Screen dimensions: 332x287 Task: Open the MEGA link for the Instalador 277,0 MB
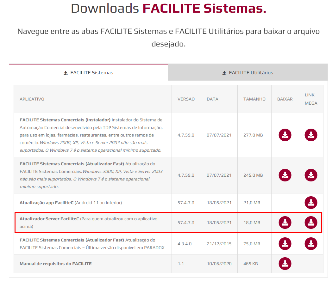311,135
